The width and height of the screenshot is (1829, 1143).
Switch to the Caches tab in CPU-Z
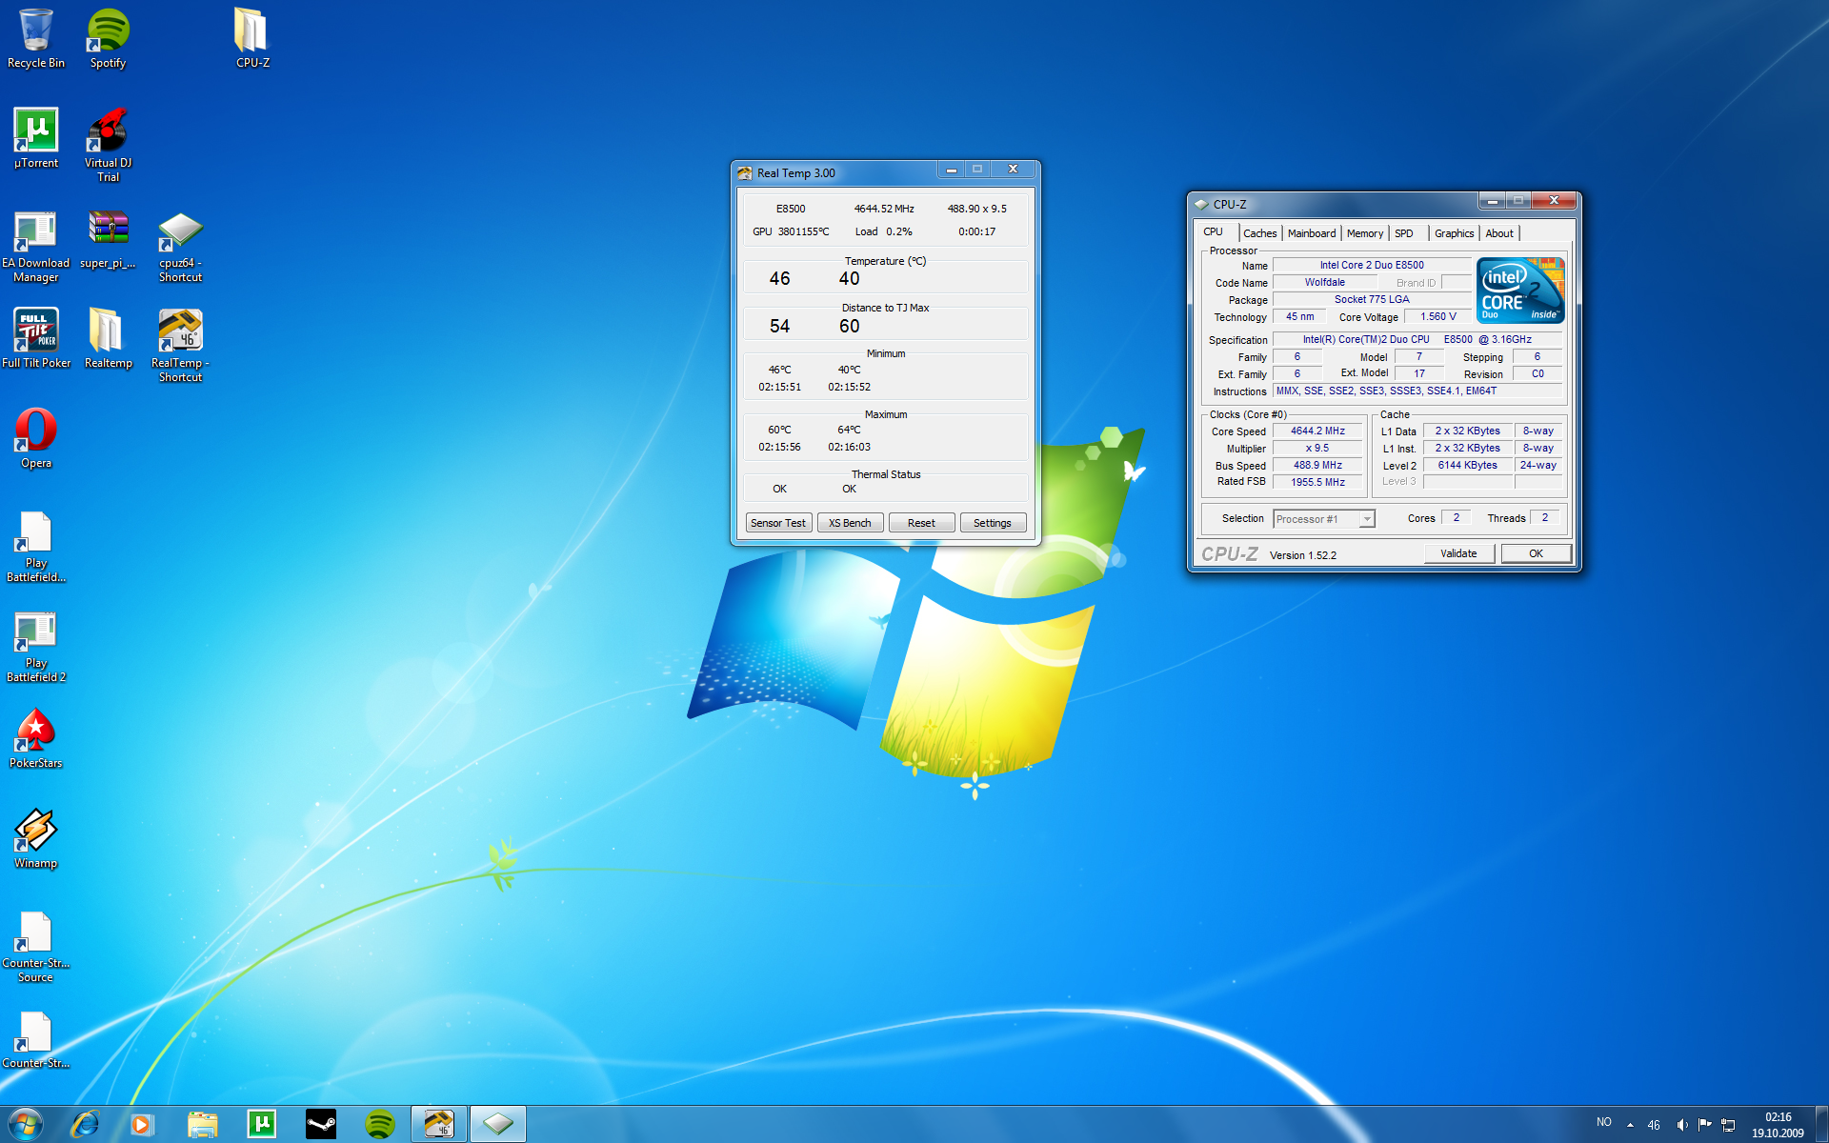1259,233
